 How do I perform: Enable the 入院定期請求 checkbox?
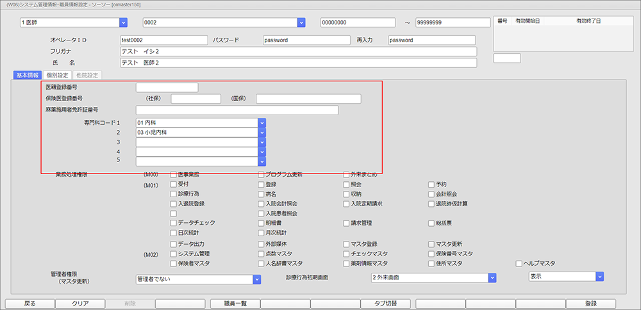click(x=347, y=204)
